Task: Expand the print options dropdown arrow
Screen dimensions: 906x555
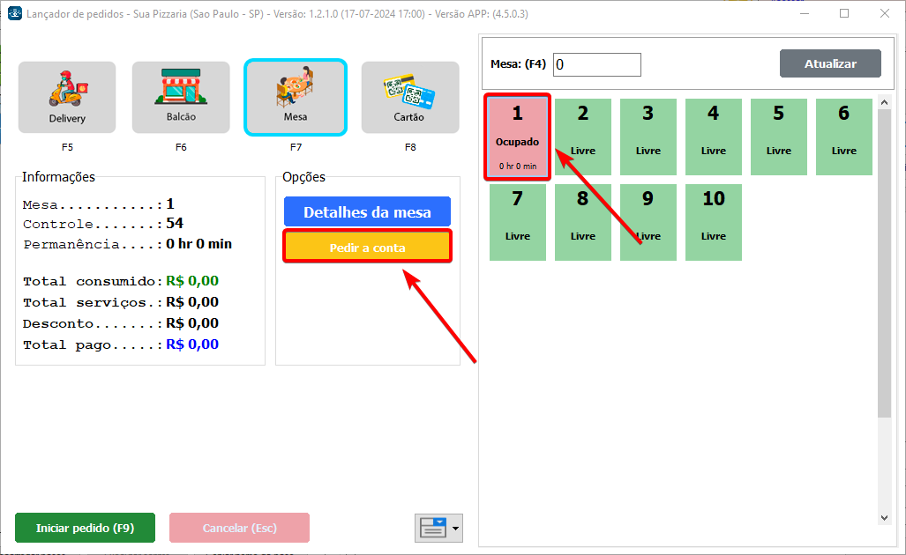Action: 456,529
